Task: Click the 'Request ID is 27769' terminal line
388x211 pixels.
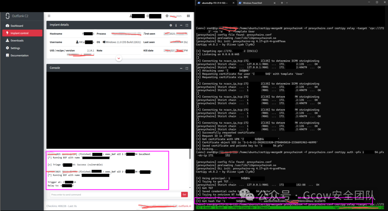Action: [x=214, y=136]
